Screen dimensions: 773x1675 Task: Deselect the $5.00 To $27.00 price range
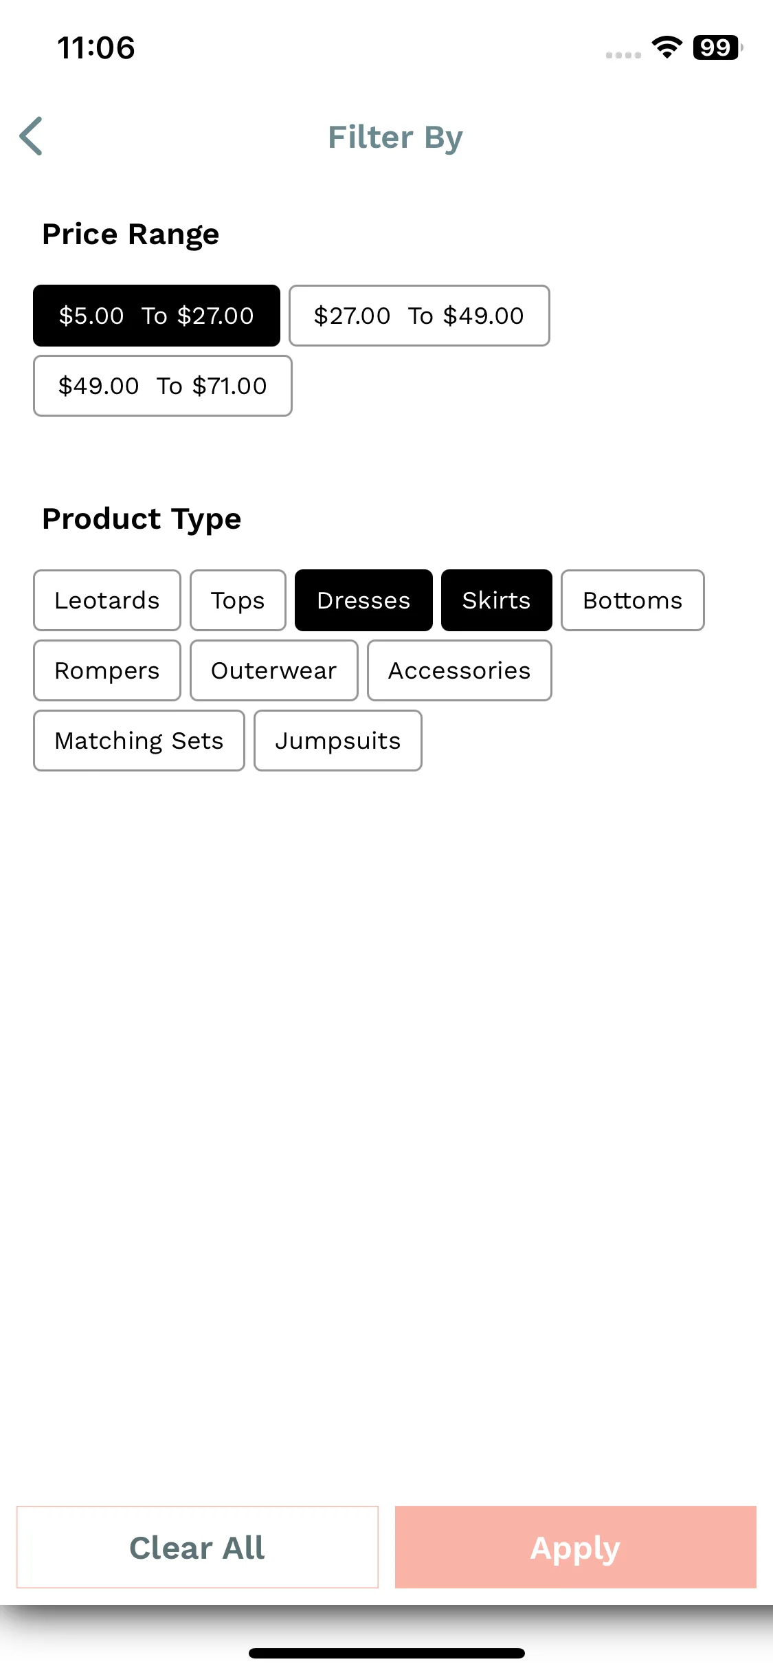(157, 316)
